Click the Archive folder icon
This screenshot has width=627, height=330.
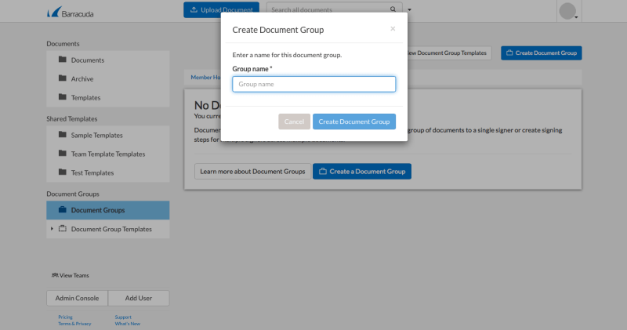click(62, 78)
